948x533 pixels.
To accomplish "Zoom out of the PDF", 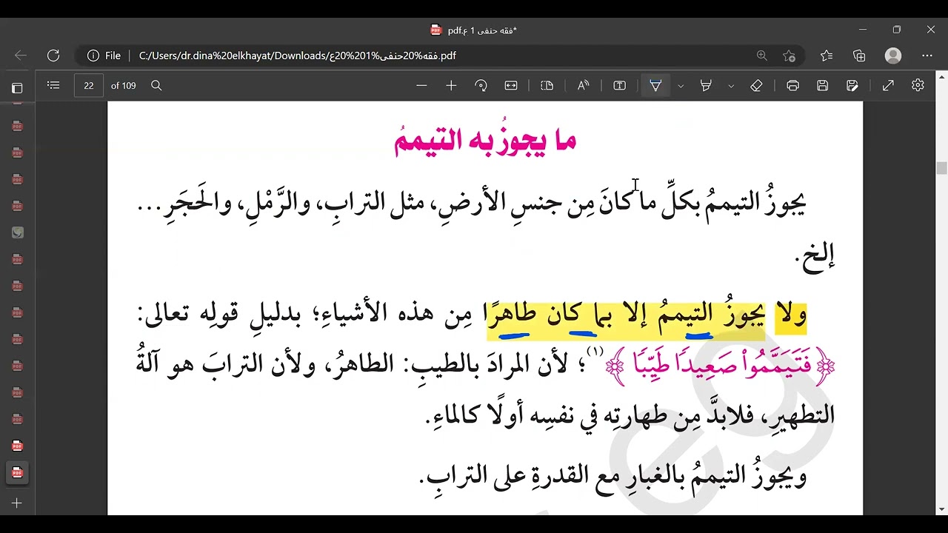I will (x=421, y=86).
